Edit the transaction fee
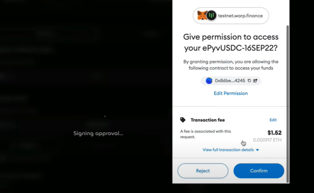Image resolution: width=314 pixels, height=193 pixels. [273, 120]
